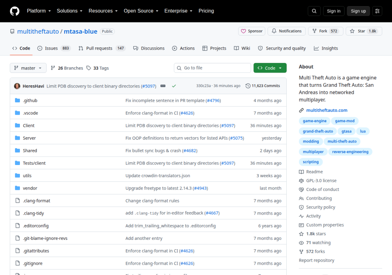Expand the Enterprise menu
Screen dimensions: 392x275
click(x=178, y=11)
